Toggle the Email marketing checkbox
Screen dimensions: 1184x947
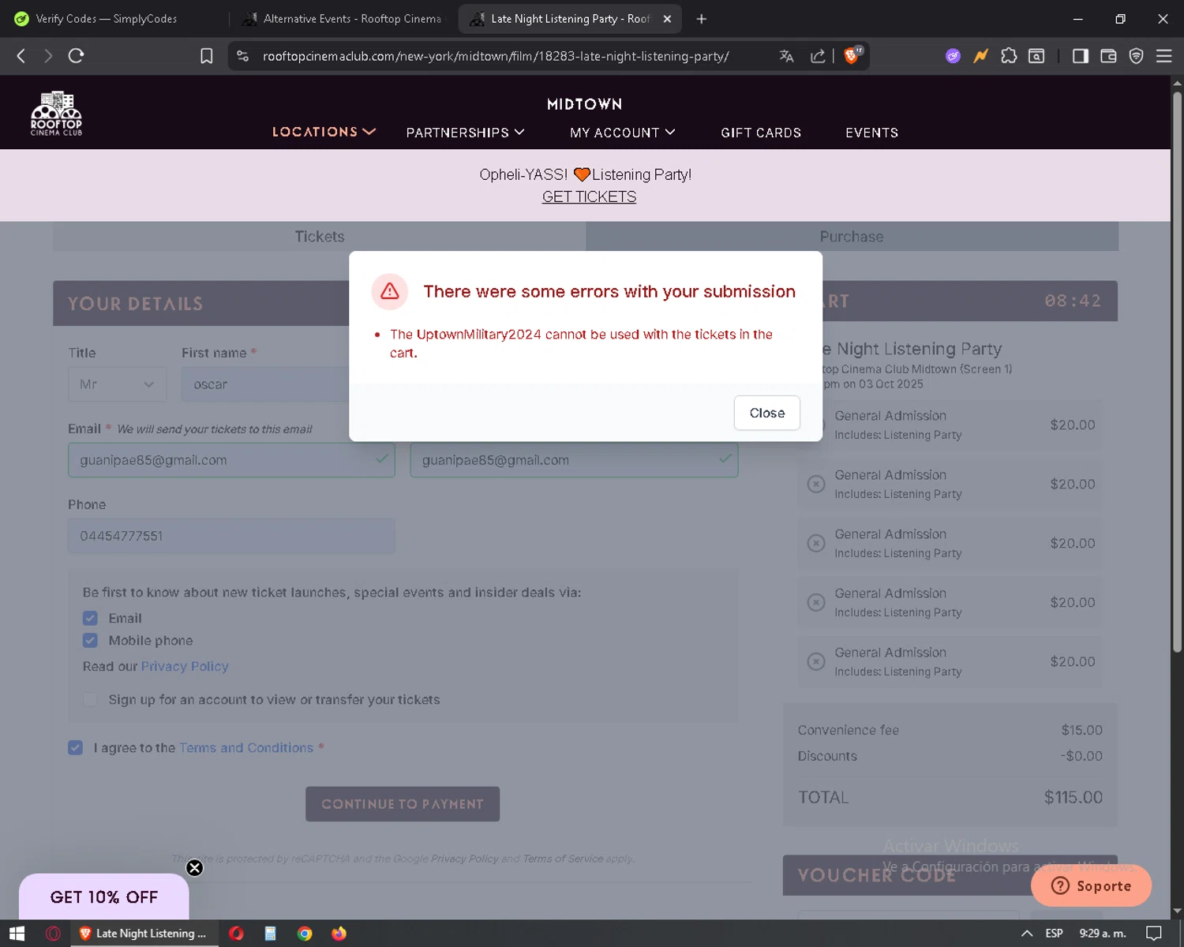click(x=90, y=618)
